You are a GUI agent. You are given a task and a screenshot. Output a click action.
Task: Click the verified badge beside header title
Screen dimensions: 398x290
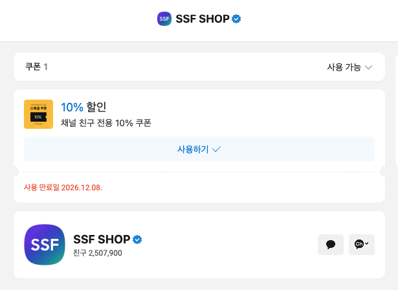237,19
